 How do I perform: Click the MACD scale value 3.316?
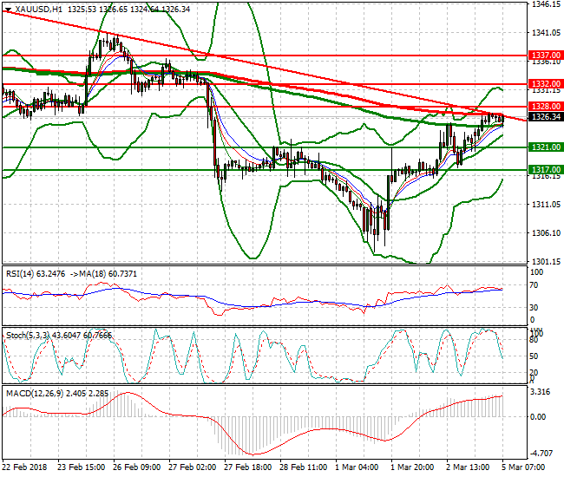click(x=541, y=392)
